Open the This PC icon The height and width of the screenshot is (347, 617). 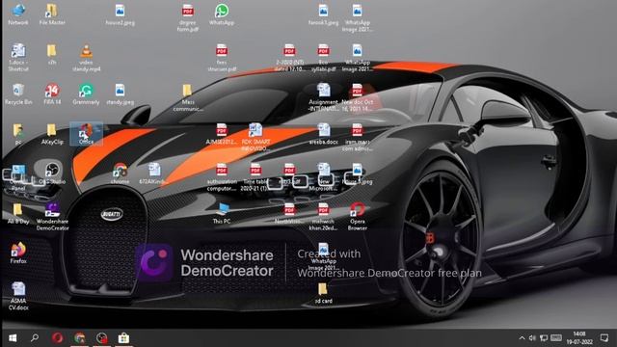point(222,213)
